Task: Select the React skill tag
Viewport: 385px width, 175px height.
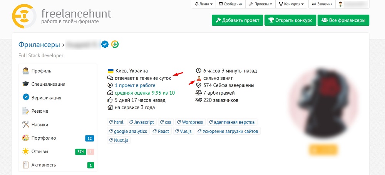Action: pos(161,131)
